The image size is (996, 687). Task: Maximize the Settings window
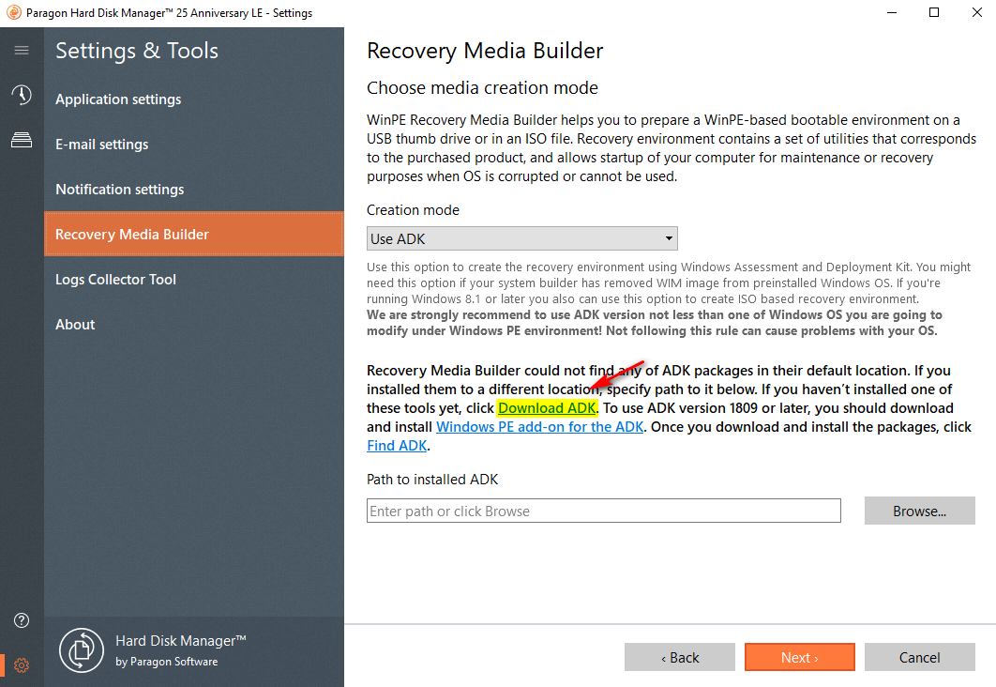(934, 13)
